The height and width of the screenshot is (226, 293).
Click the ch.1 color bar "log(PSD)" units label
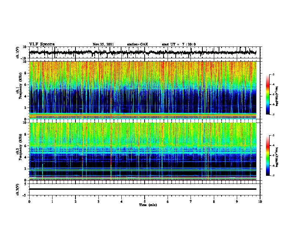[x=277, y=96]
